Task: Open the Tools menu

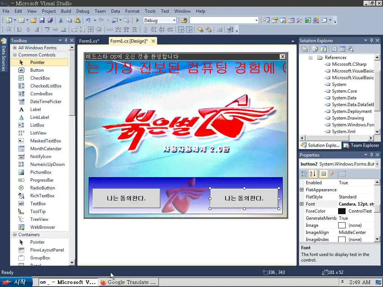Action: click(150, 11)
